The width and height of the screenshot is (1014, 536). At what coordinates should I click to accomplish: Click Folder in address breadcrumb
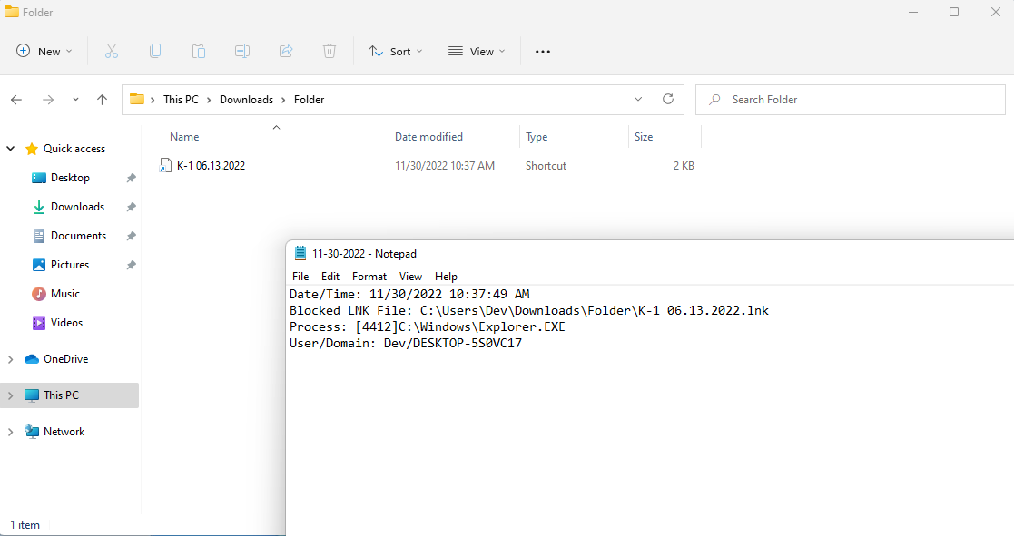pyautogui.click(x=310, y=100)
